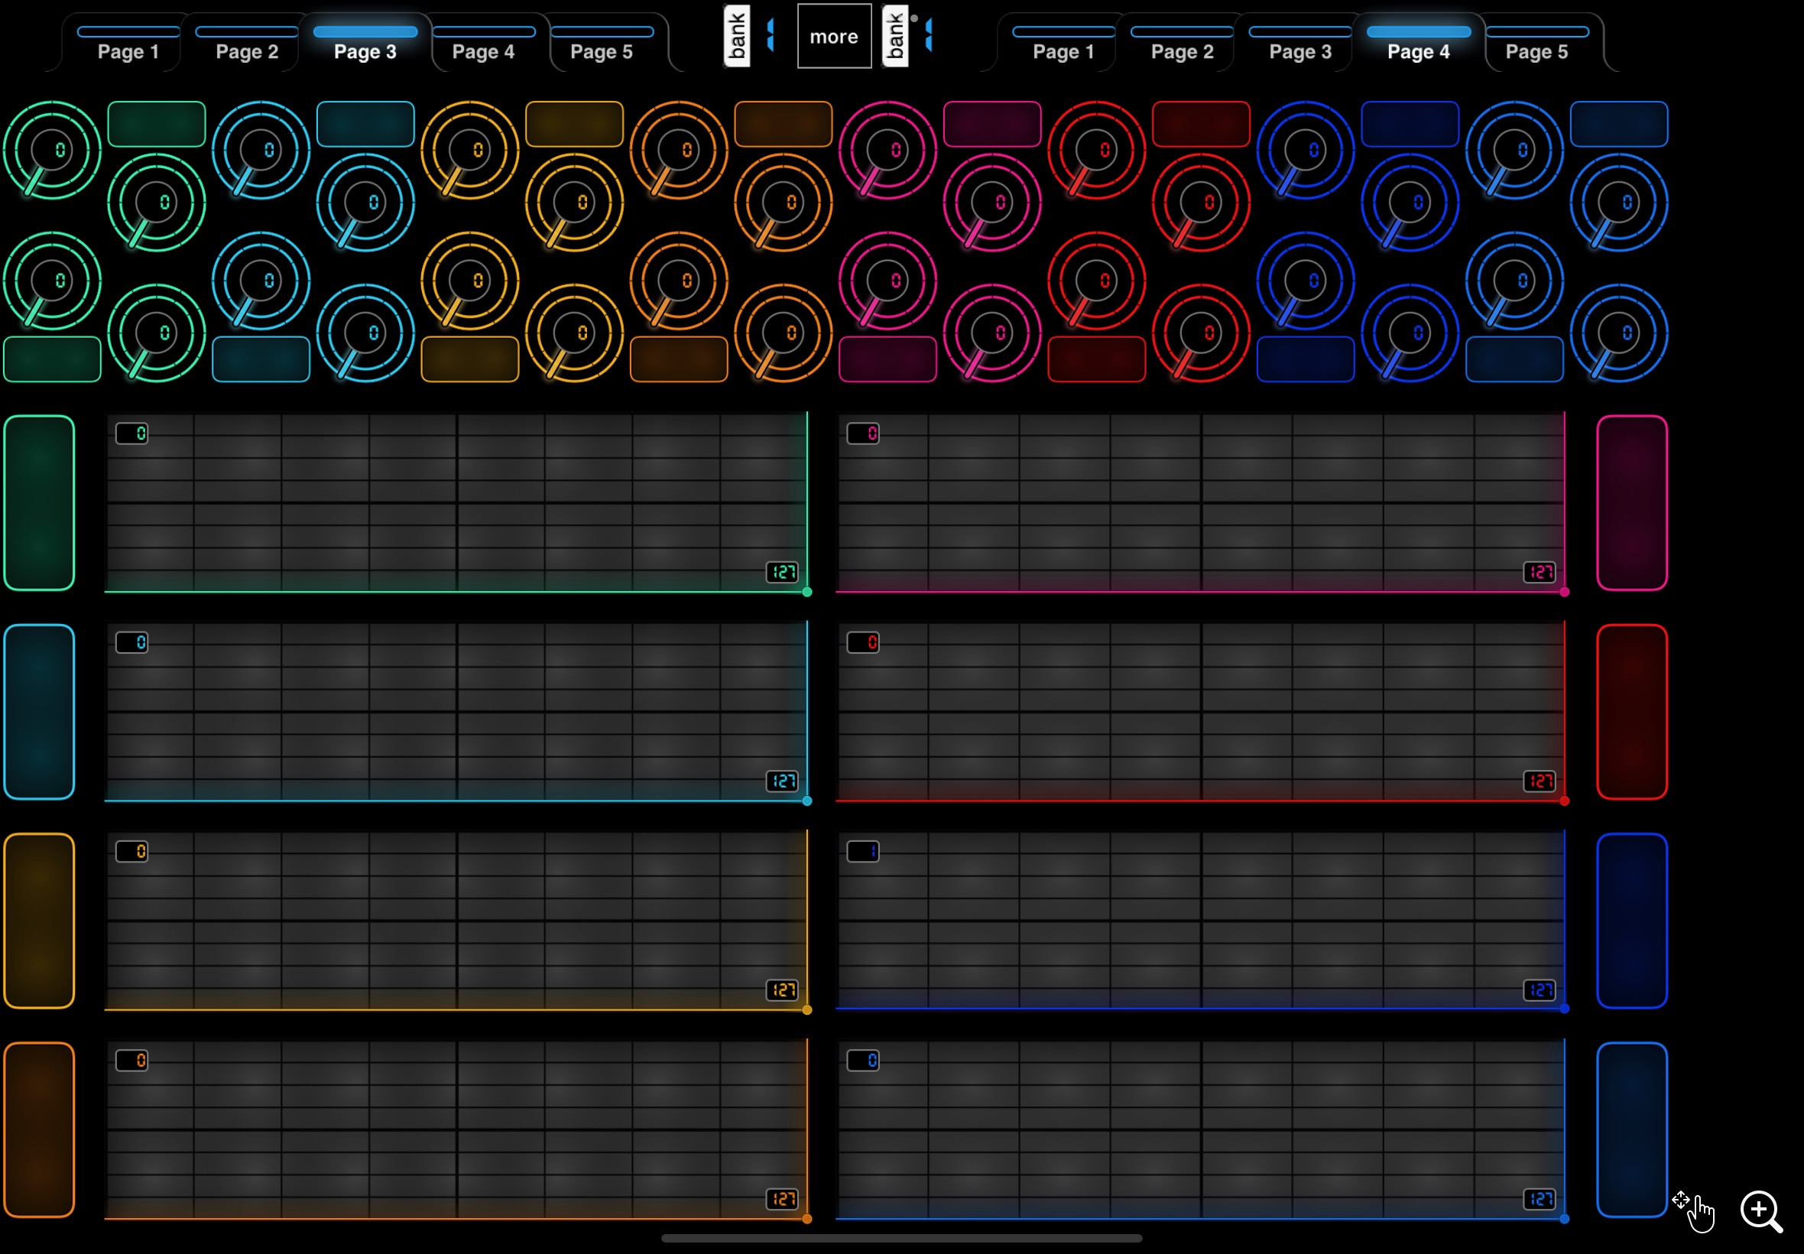Click the zoom-in magnifier icon
Screen dimensions: 1804x1254
point(1760,1212)
